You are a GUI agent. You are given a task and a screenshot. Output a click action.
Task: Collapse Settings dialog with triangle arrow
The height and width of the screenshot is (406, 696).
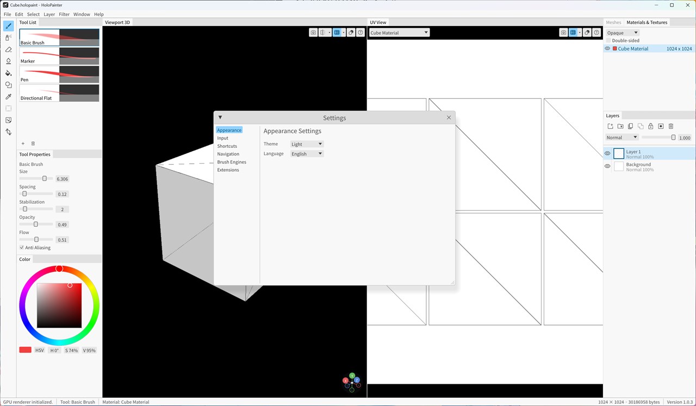[220, 117]
